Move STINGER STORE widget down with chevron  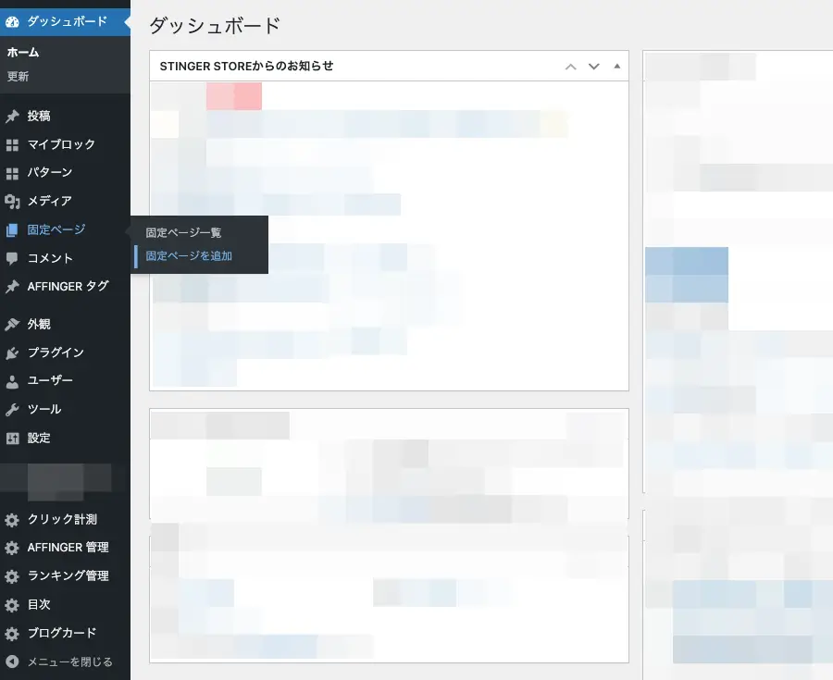(x=593, y=66)
